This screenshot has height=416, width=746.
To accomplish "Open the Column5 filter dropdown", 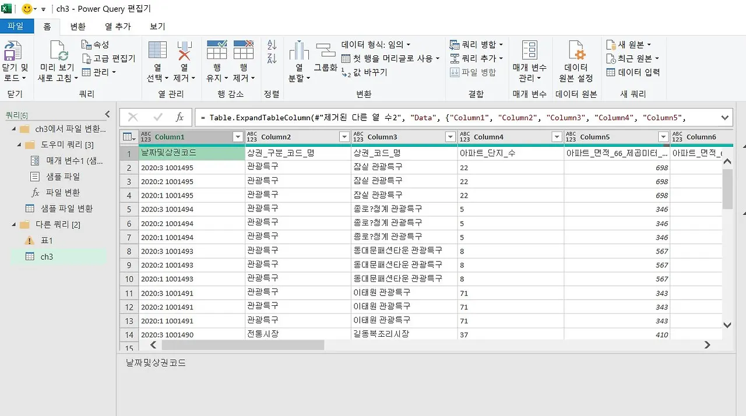I will click(x=663, y=137).
